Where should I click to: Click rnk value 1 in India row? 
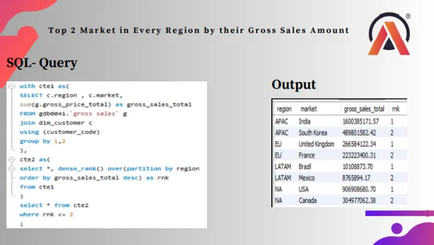click(392, 121)
